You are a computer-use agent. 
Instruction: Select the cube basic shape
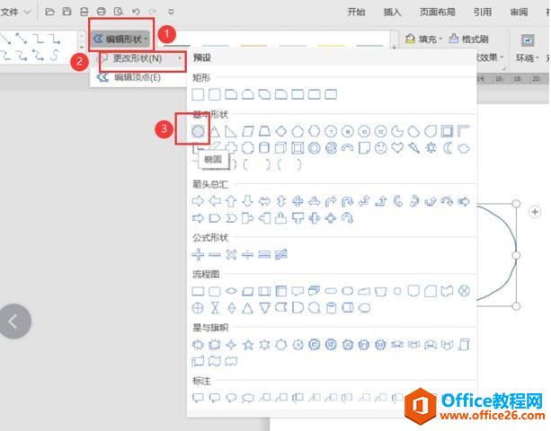(281, 148)
